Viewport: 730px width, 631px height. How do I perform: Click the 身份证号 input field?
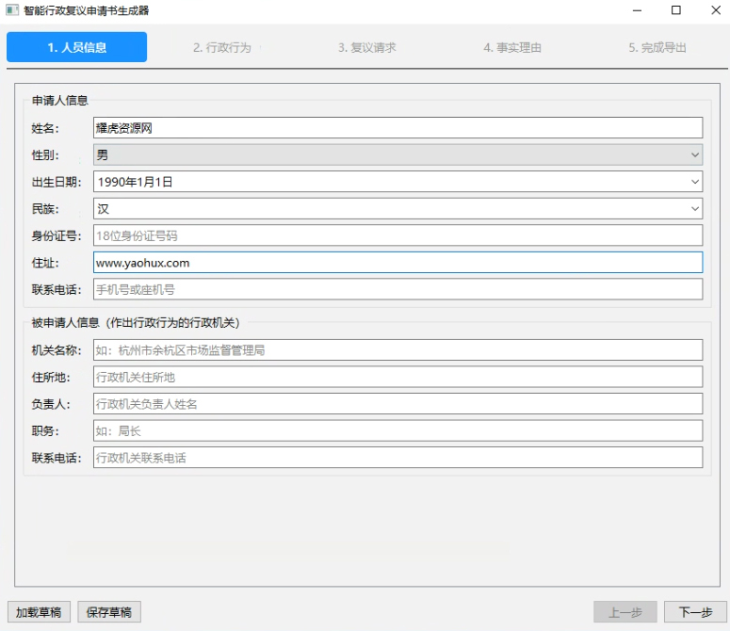[x=397, y=235]
